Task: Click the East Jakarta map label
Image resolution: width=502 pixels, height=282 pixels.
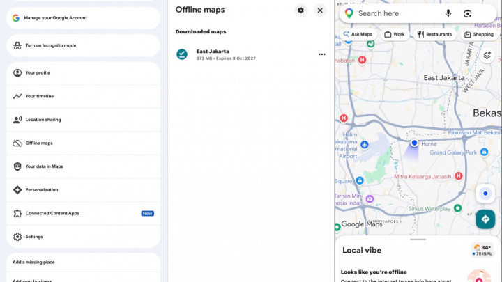Action: pyautogui.click(x=444, y=78)
